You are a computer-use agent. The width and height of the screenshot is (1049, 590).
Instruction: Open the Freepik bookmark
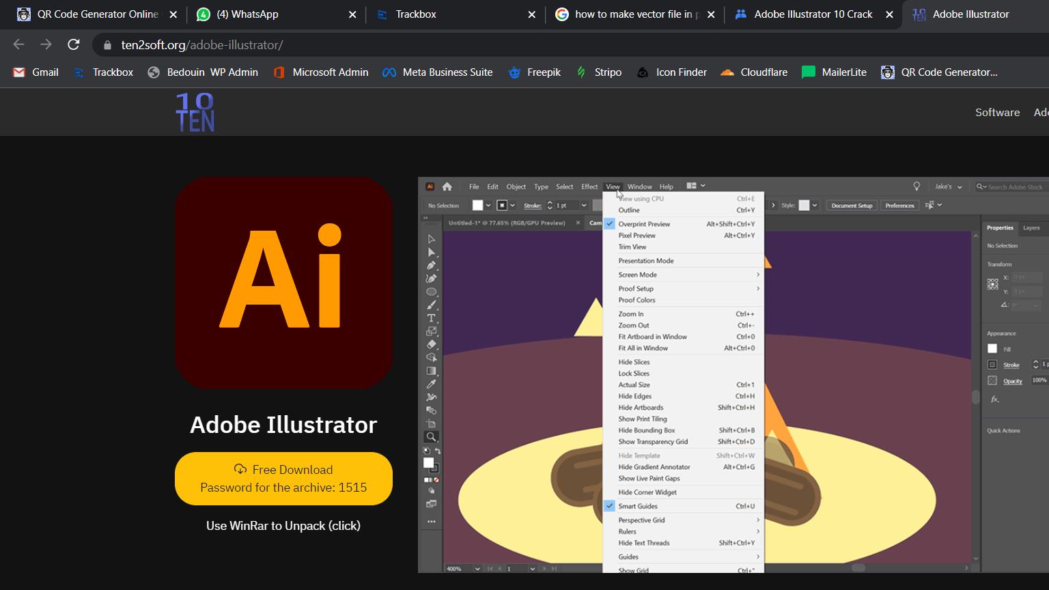tap(534, 72)
